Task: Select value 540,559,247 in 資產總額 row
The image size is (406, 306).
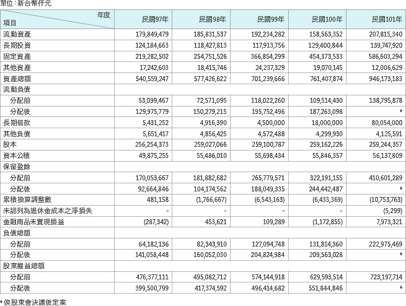Action: tap(152, 79)
